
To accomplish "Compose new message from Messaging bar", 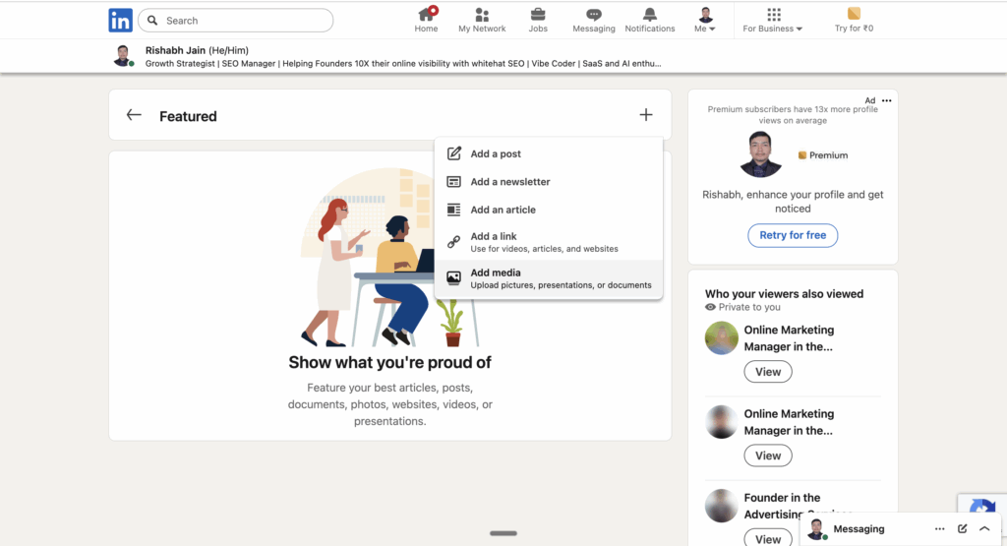I will pos(962,528).
